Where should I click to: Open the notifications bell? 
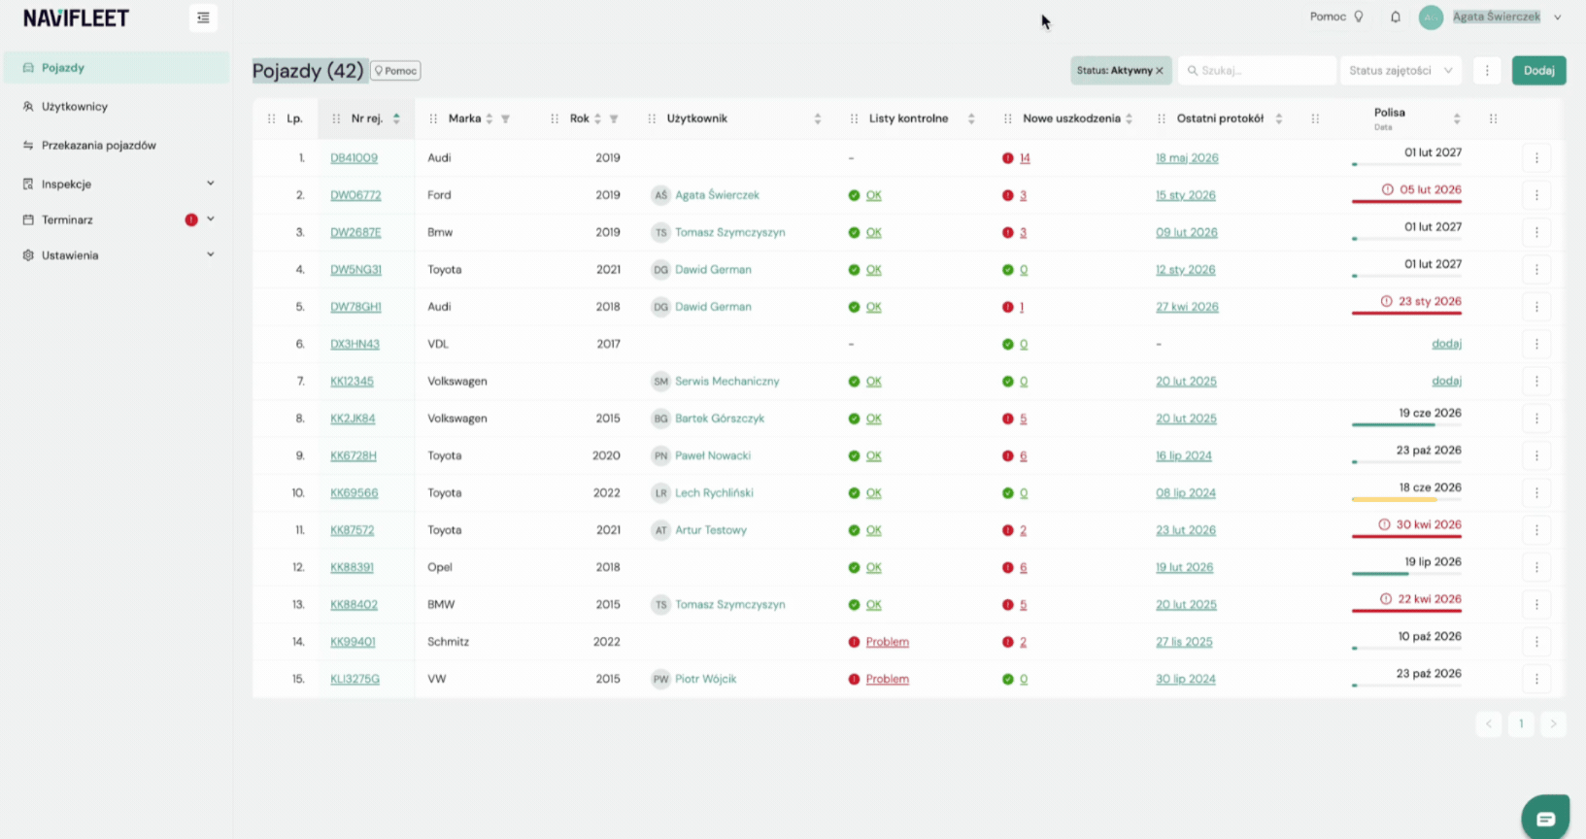click(x=1396, y=17)
